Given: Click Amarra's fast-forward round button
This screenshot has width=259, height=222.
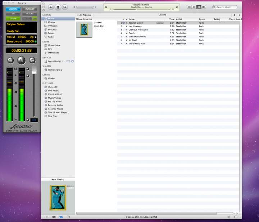Looking at the screenshot, I should pos(32,60).
